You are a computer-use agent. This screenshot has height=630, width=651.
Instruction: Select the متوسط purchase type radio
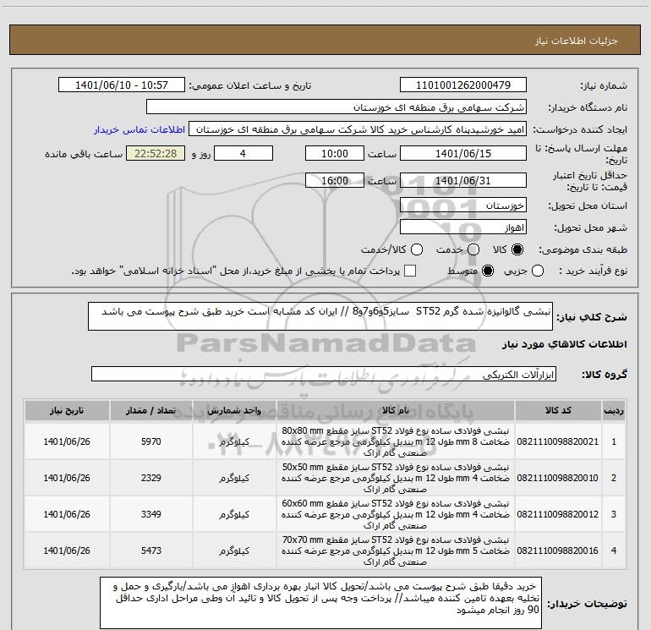pos(488,271)
